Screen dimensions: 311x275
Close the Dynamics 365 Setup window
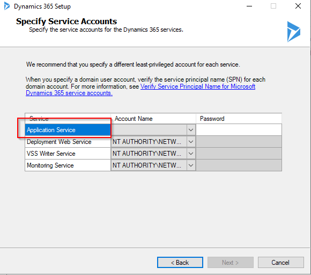point(298,6)
